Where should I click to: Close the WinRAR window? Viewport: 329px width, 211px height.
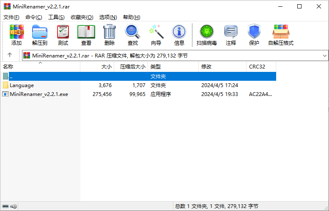(x=319, y=6)
